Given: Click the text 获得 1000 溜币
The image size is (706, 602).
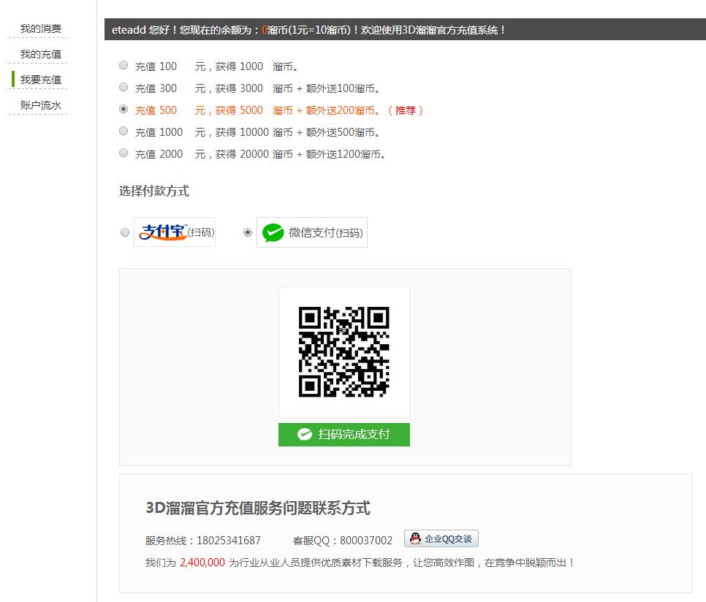Looking at the screenshot, I should pyautogui.click(x=254, y=66).
